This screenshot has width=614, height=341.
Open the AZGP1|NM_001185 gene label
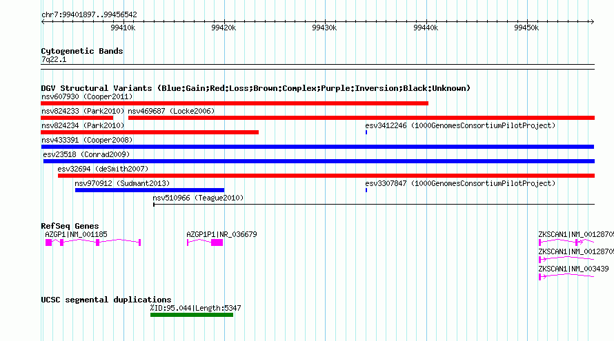click(x=76, y=234)
